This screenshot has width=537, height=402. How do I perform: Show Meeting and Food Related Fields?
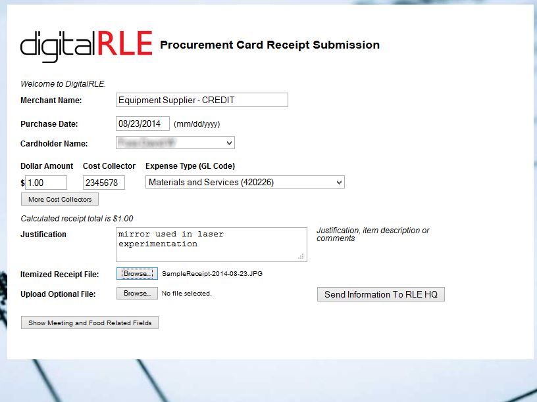pos(89,323)
